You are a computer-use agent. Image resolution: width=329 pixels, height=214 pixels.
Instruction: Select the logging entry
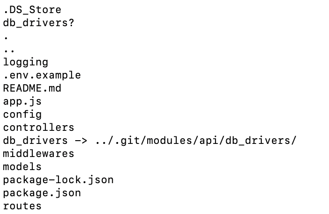[x=25, y=62]
